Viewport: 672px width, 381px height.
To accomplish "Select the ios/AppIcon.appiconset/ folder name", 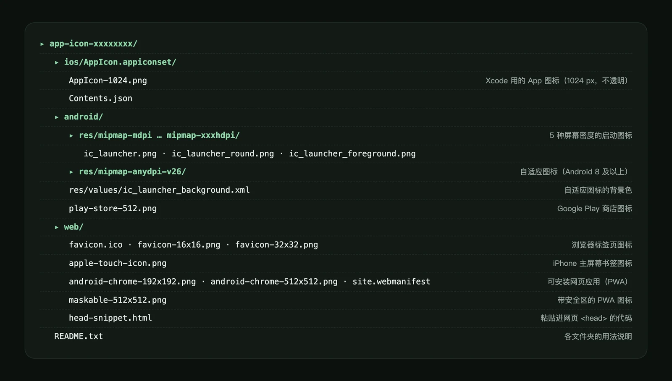I will [x=120, y=62].
